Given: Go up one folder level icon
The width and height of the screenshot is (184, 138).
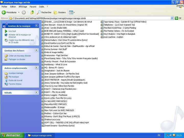Looking at the screenshot, I should tap(32, 12).
